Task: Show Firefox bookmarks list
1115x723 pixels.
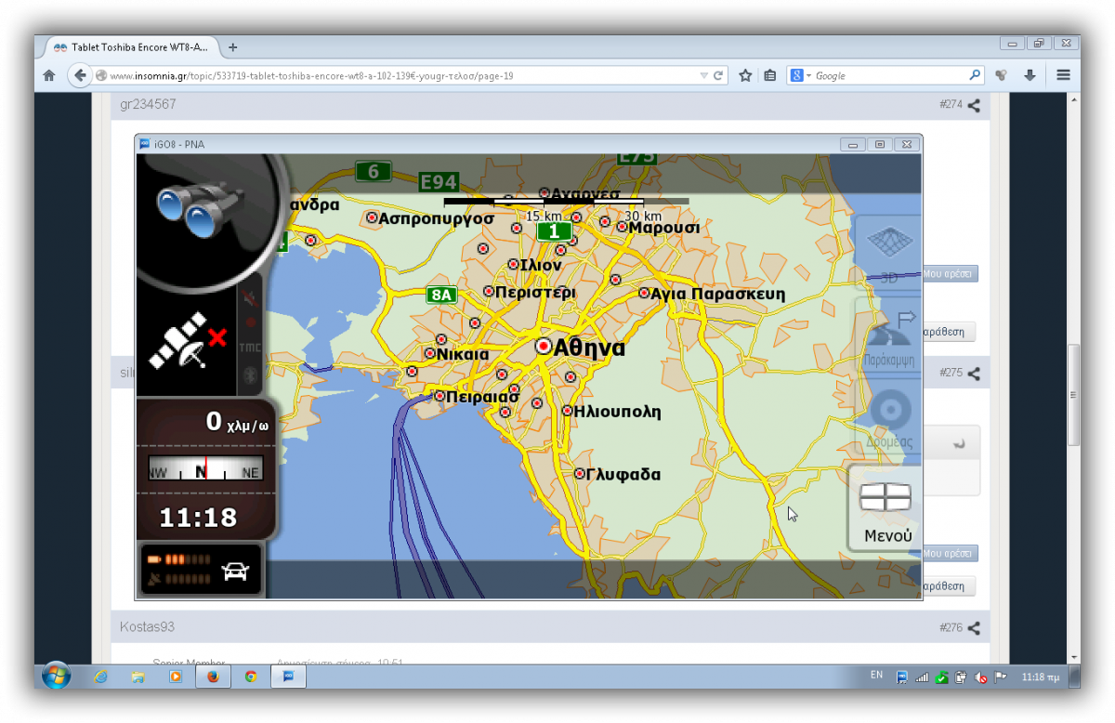Action: 769,75
